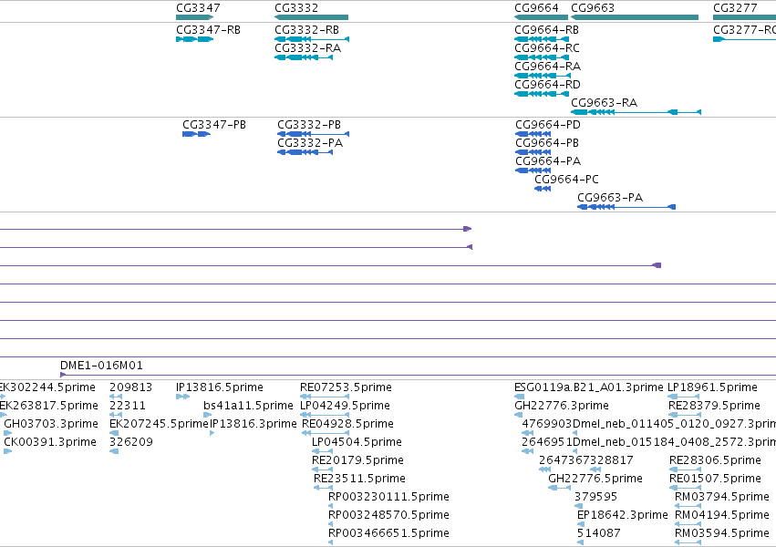Click the RM03594.5prime EST label
776x547 pixels.
[722, 533]
